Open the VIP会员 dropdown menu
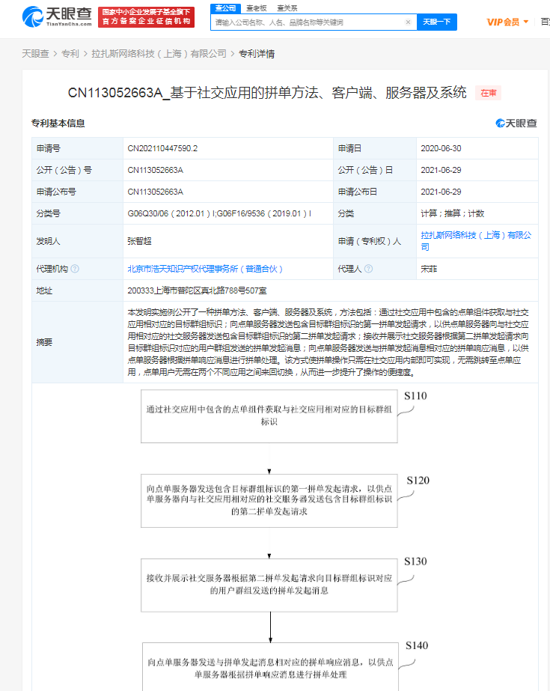550x691 pixels. tap(507, 22)
